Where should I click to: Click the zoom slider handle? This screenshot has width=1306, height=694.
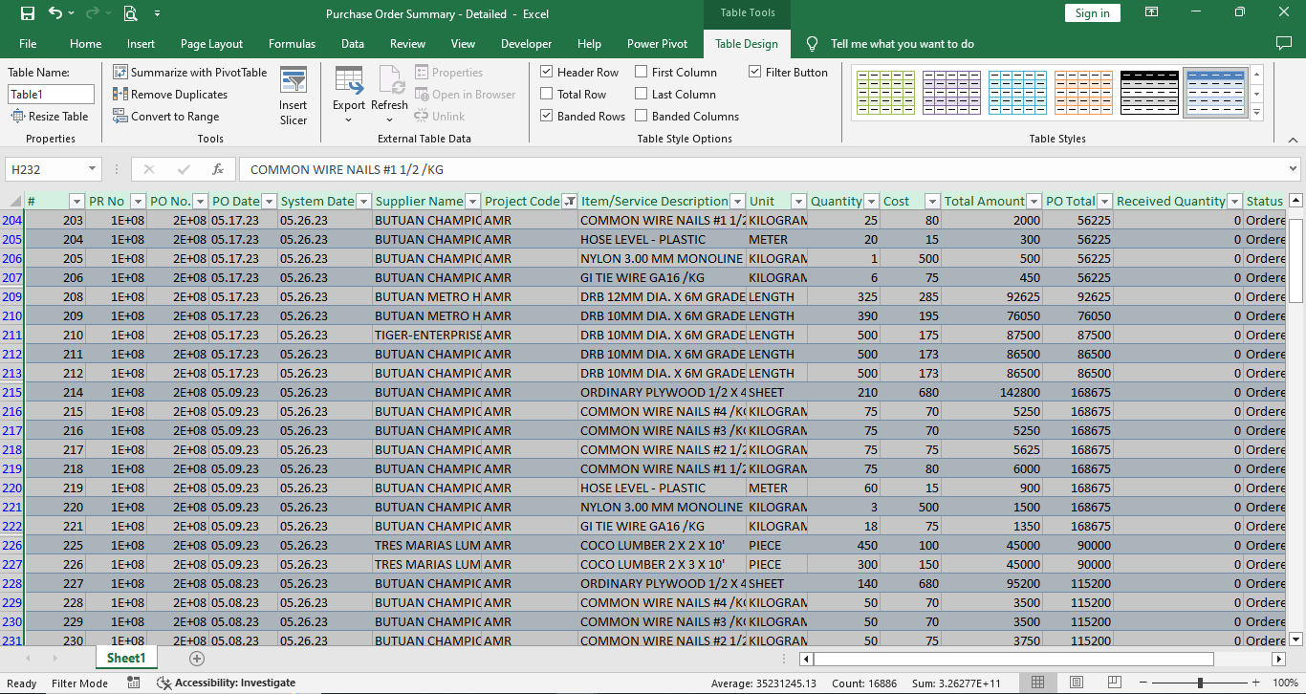[1200, 683]
